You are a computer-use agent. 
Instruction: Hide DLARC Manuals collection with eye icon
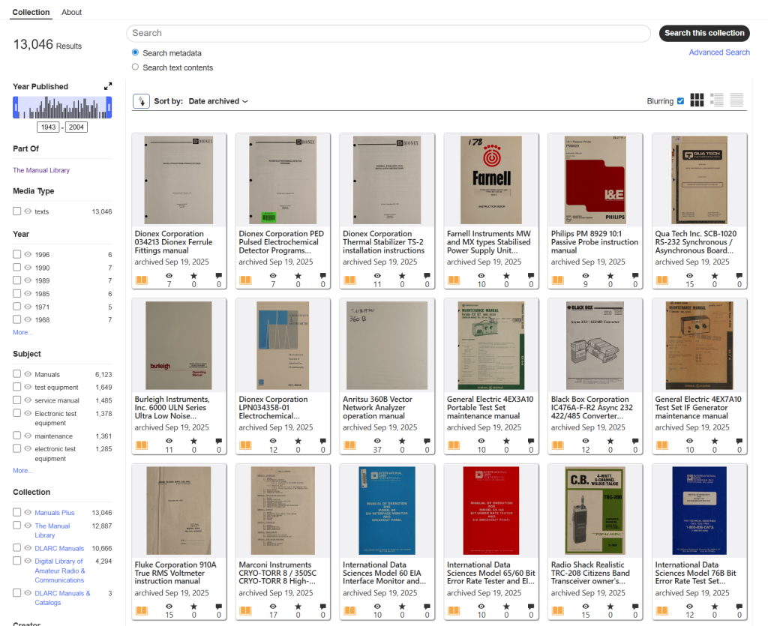tap(28, 548)
